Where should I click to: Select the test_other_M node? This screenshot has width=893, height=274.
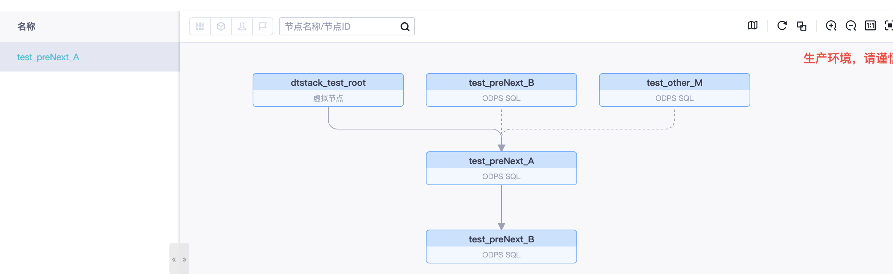click(x=675, y=90)
